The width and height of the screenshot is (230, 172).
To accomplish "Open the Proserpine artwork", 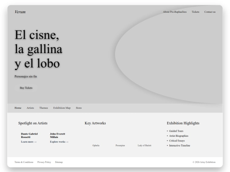I will pos(120,145).
